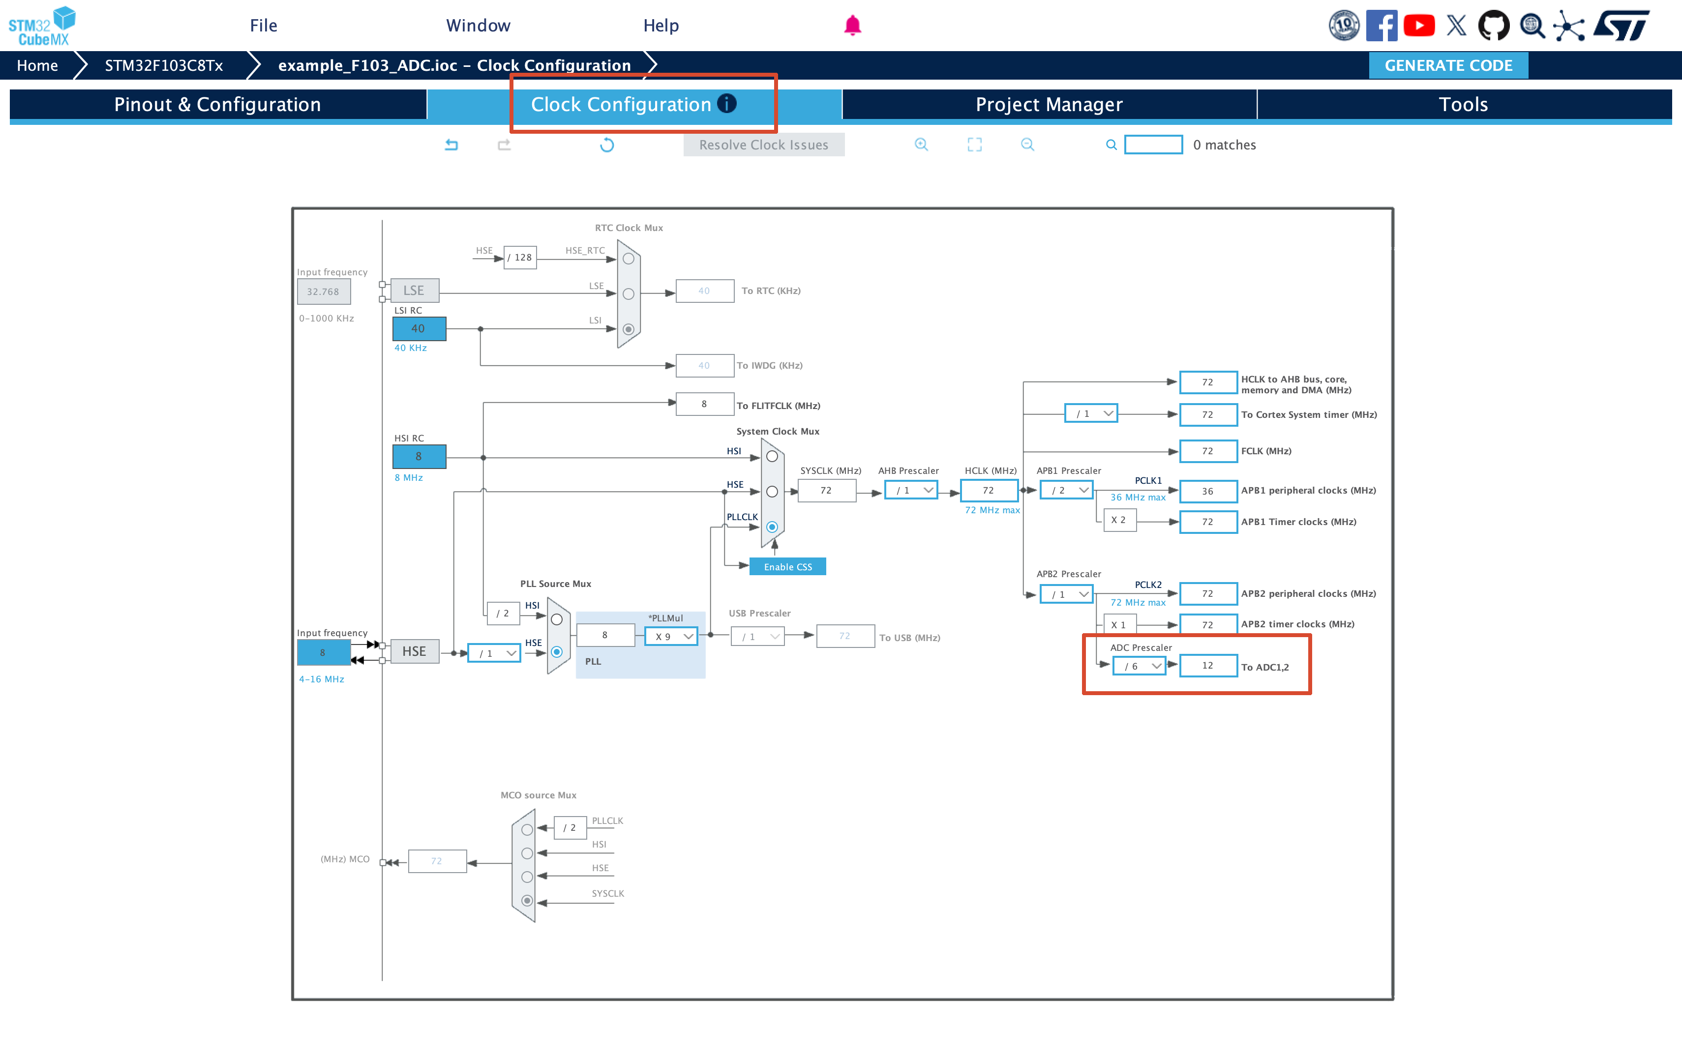
Task: Select LSI in RTC Clock Mux
Action: click(x=628, y=328)
